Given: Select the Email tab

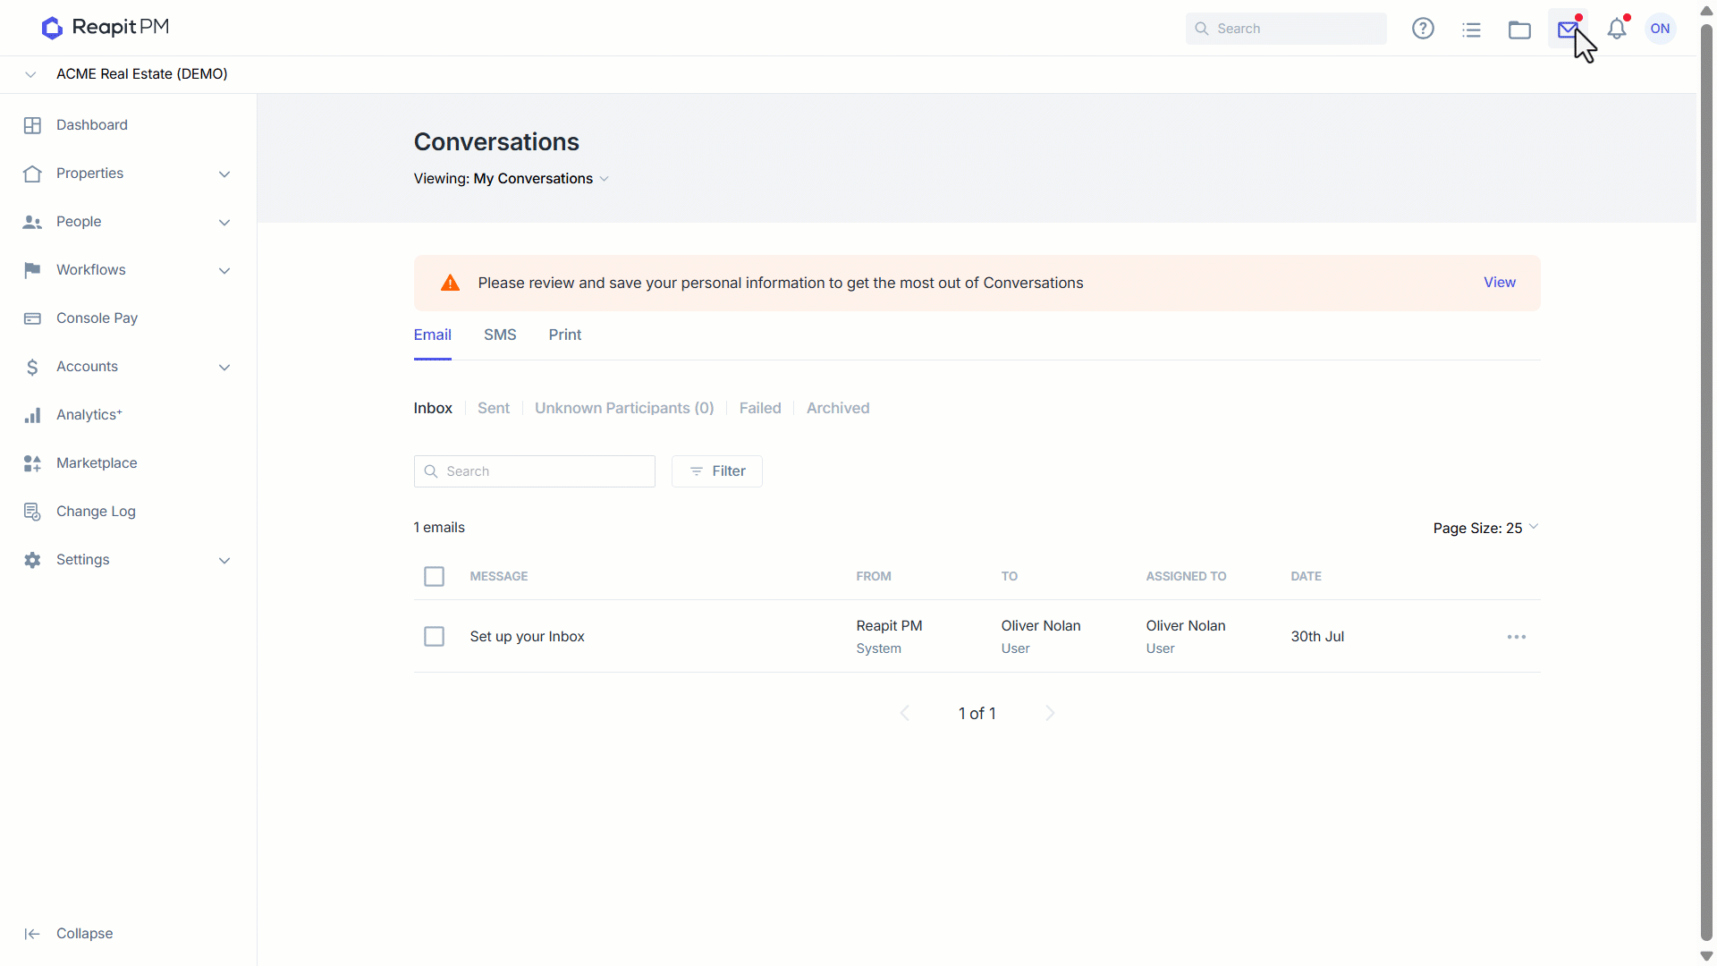Looking at the screenshot, I should coord(432,335).
